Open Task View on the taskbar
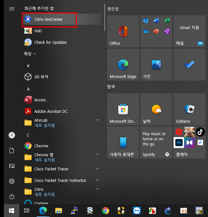This screenshot has height=217, width=208. [27, 211]
